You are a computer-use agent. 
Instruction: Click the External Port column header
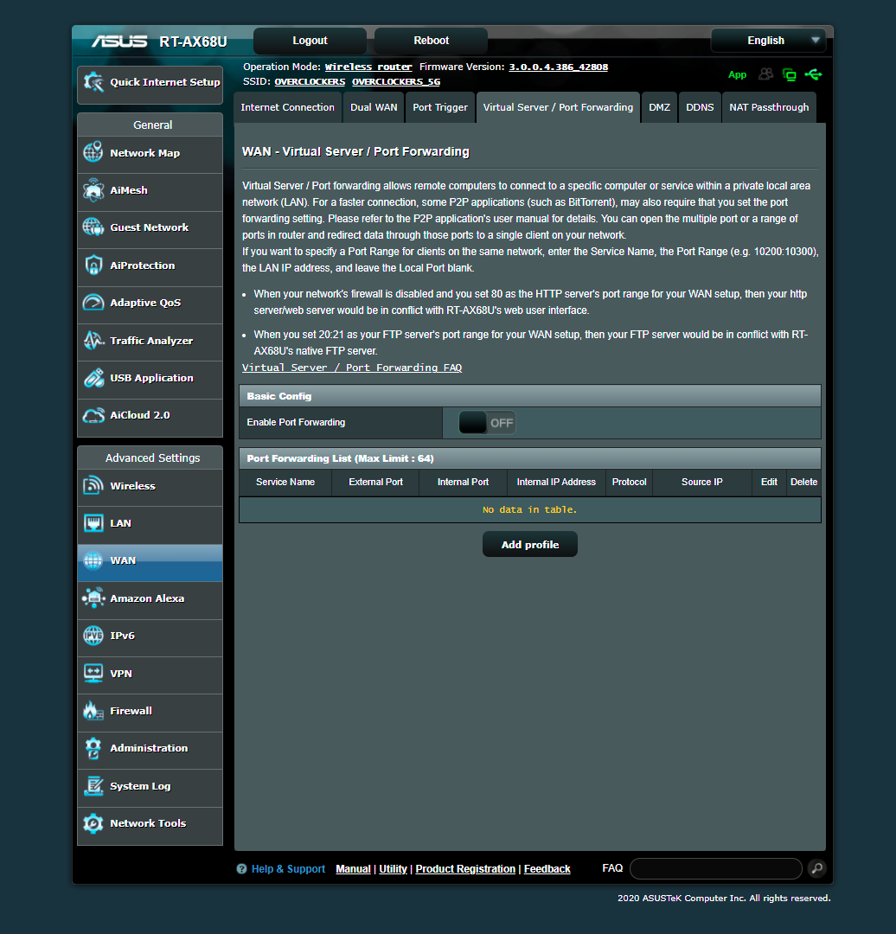[376, 482]
